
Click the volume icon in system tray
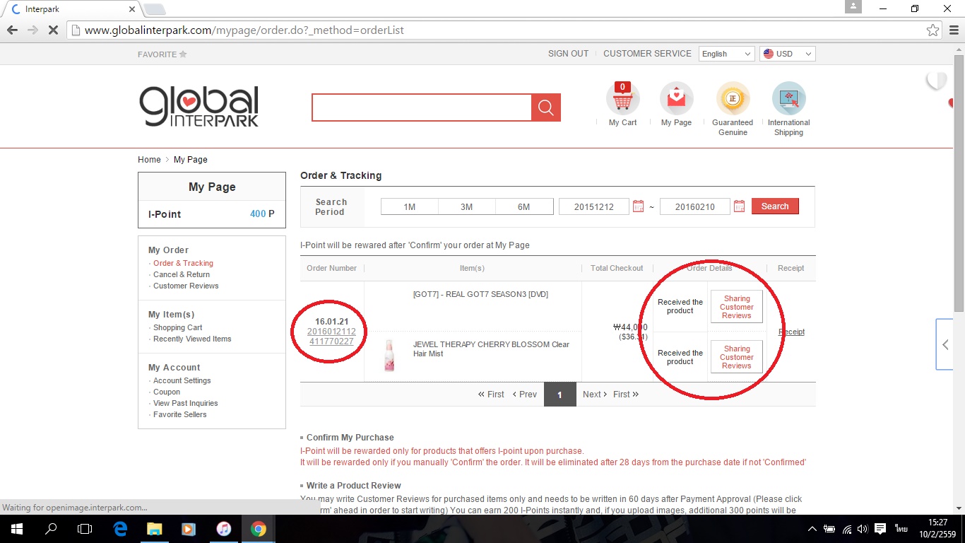tap(863, 529)
